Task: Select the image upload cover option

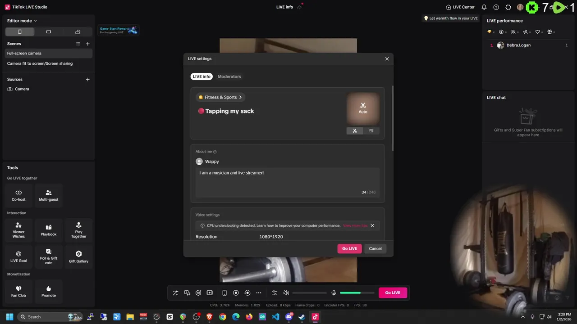Action: (371, 131)
